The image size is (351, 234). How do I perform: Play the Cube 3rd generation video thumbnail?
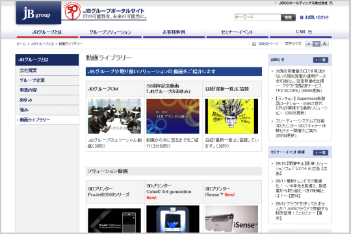coord(173,219)
